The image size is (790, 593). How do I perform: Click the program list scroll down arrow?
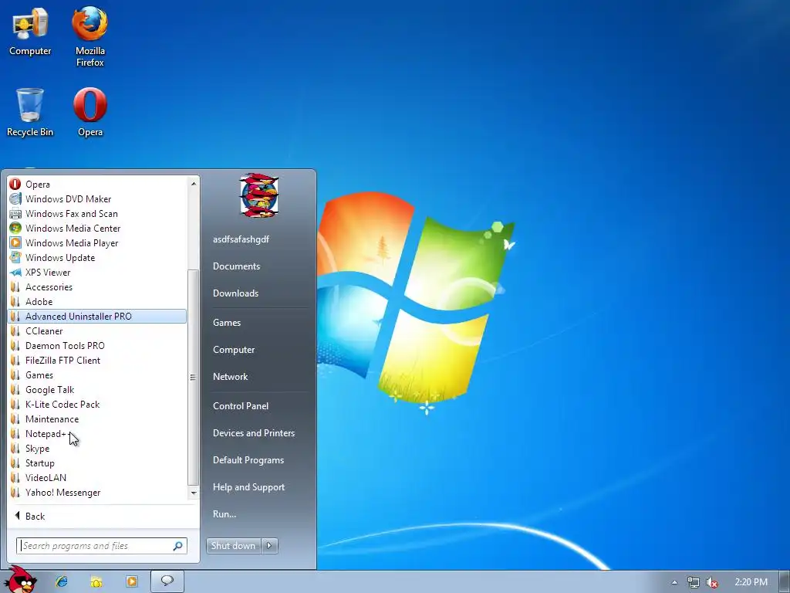point(194,493)
